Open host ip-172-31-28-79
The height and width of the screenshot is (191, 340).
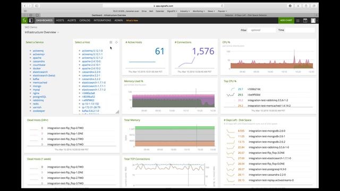click(91, 107)
